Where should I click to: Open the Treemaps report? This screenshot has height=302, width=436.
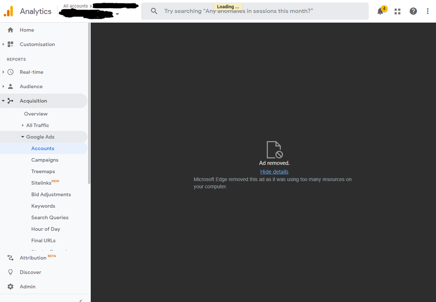(43, 172)
